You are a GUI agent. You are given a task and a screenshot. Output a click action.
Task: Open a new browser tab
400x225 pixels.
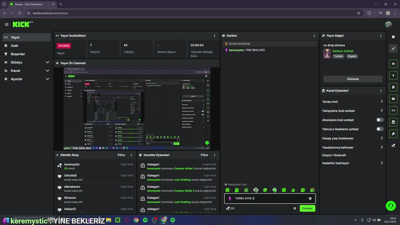[61, 4]
